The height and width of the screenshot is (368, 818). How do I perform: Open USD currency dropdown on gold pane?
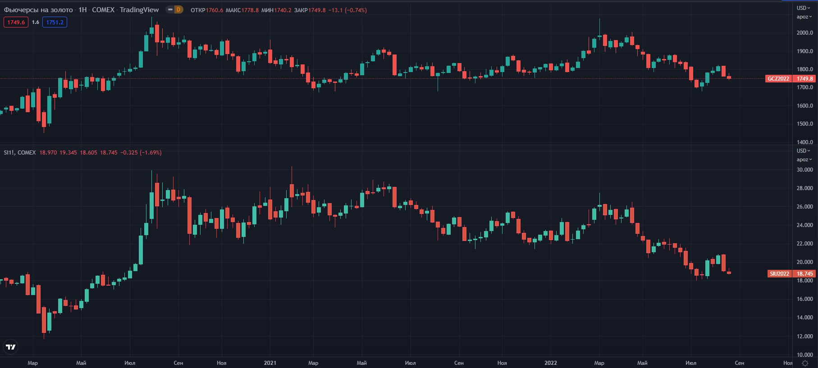point(803,8)
